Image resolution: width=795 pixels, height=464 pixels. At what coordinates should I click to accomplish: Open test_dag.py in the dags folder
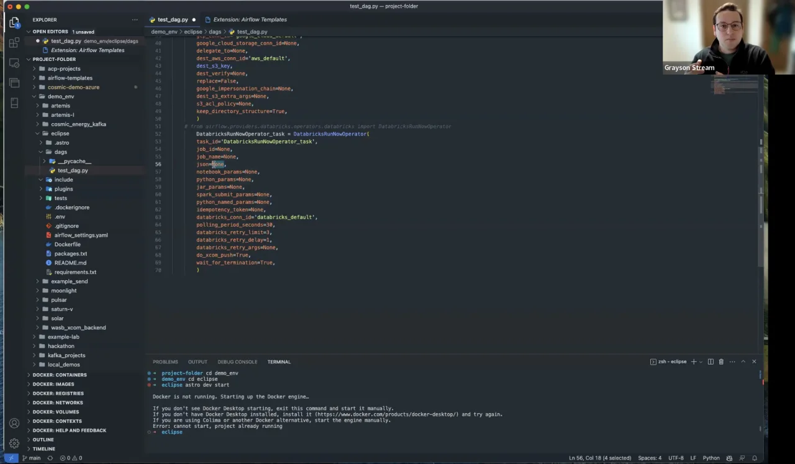(73, 170)
